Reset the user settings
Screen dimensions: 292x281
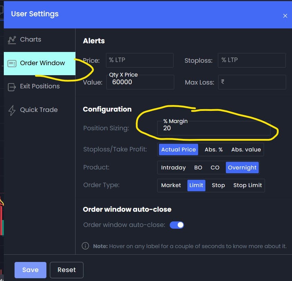coord(67,270)
